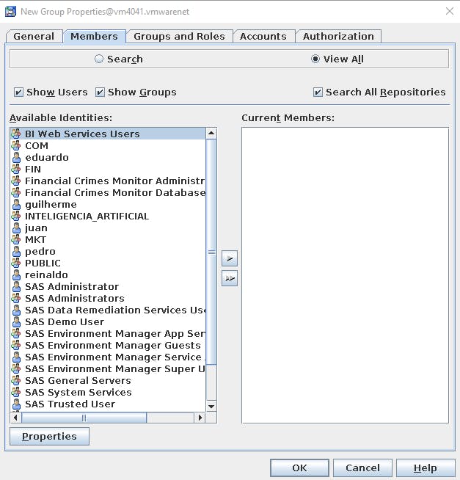Click the user icon for SAS Data Remediation Services
The width and height of the screenshot is (460, 480).
coord(16,310)
